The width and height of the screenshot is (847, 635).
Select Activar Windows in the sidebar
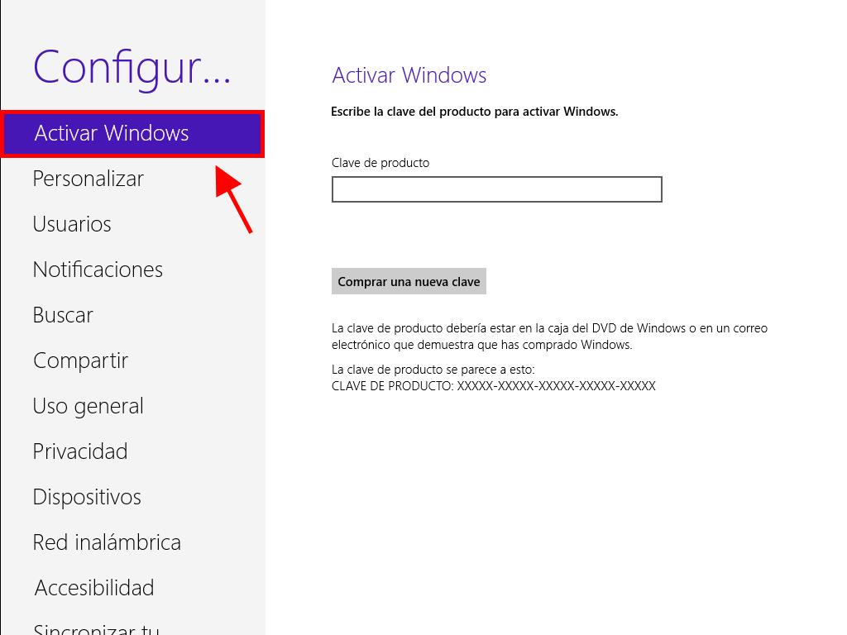[x=132, y=133]
